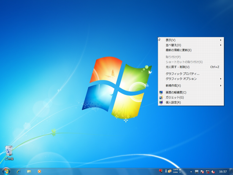The image size is (233, 175).
Task: Open the IME tools toolbox icon
Action: [170, 171]
